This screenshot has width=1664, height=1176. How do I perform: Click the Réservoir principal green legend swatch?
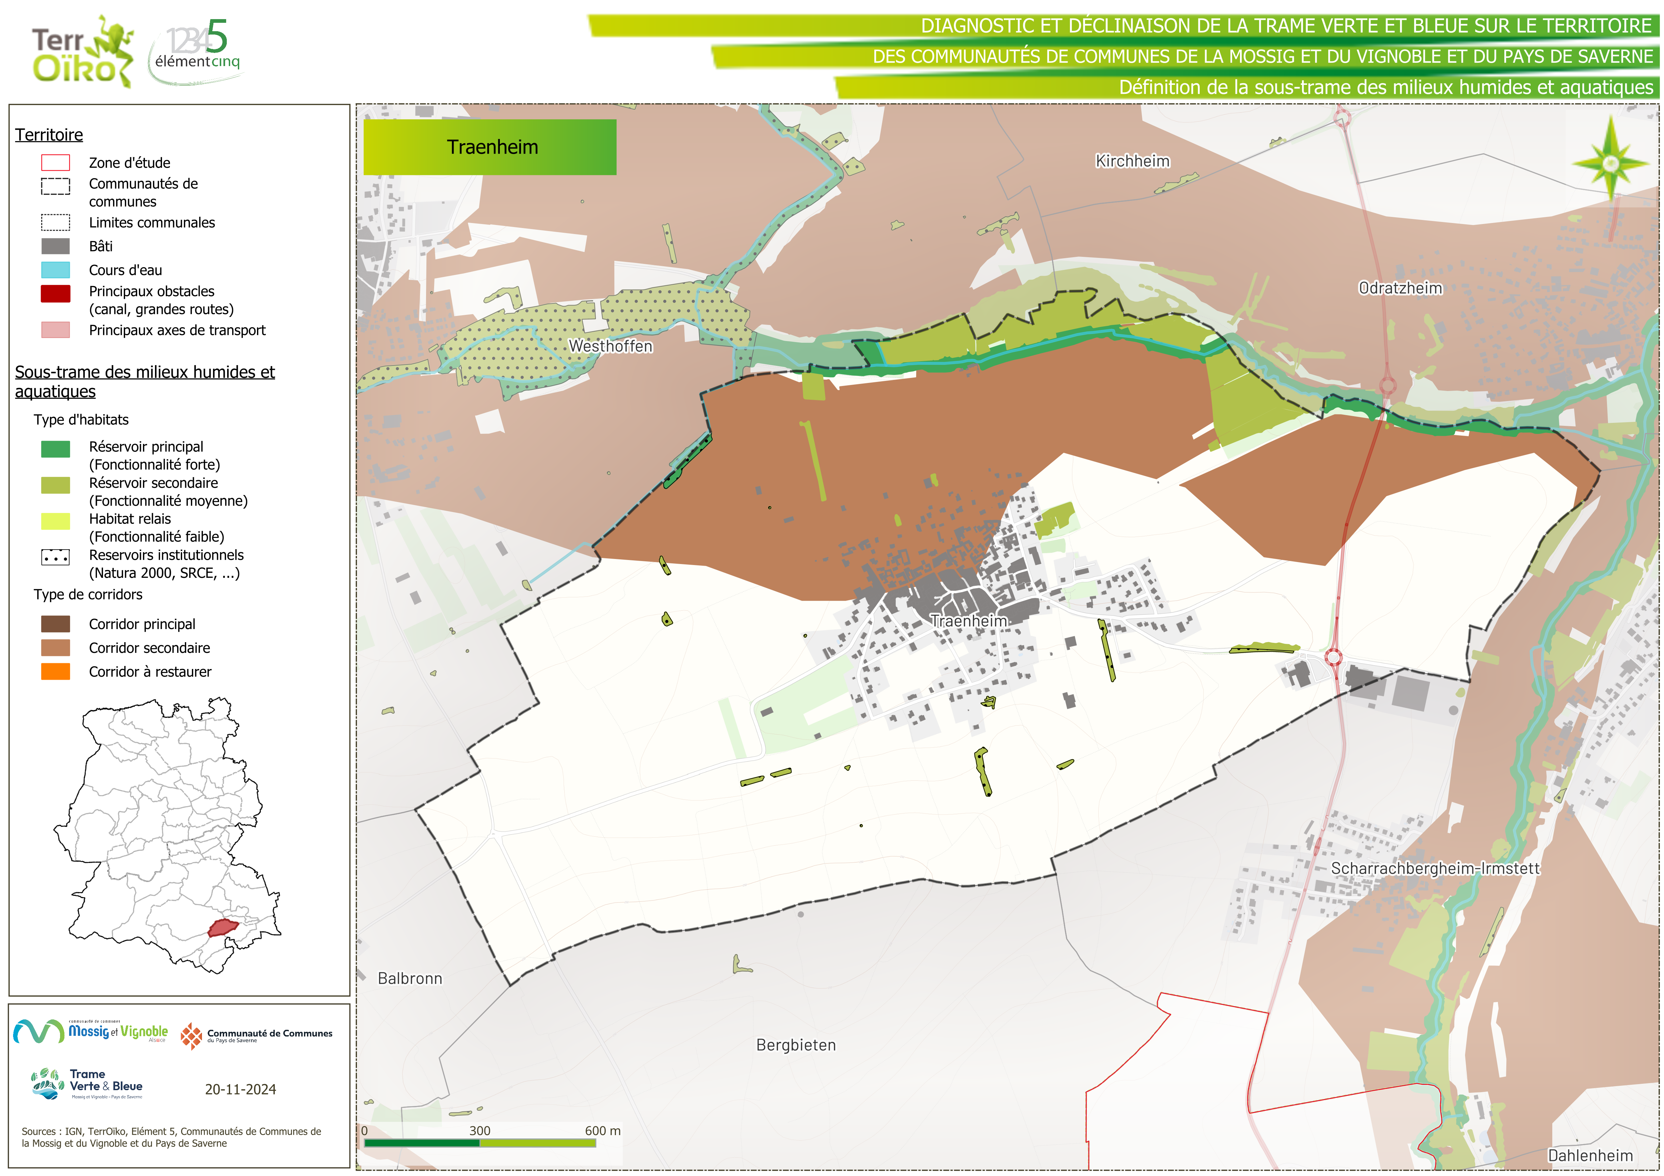56,449
